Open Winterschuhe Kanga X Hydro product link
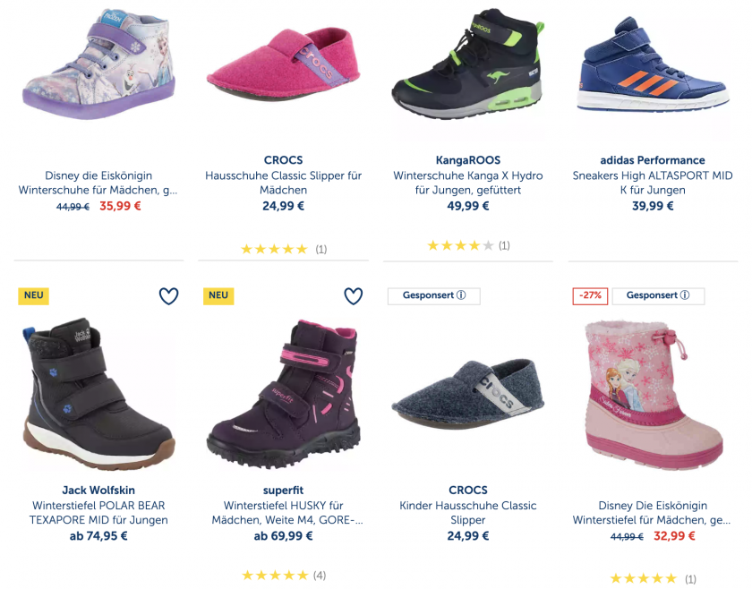752x589 pixels. [x=467, y=183]
